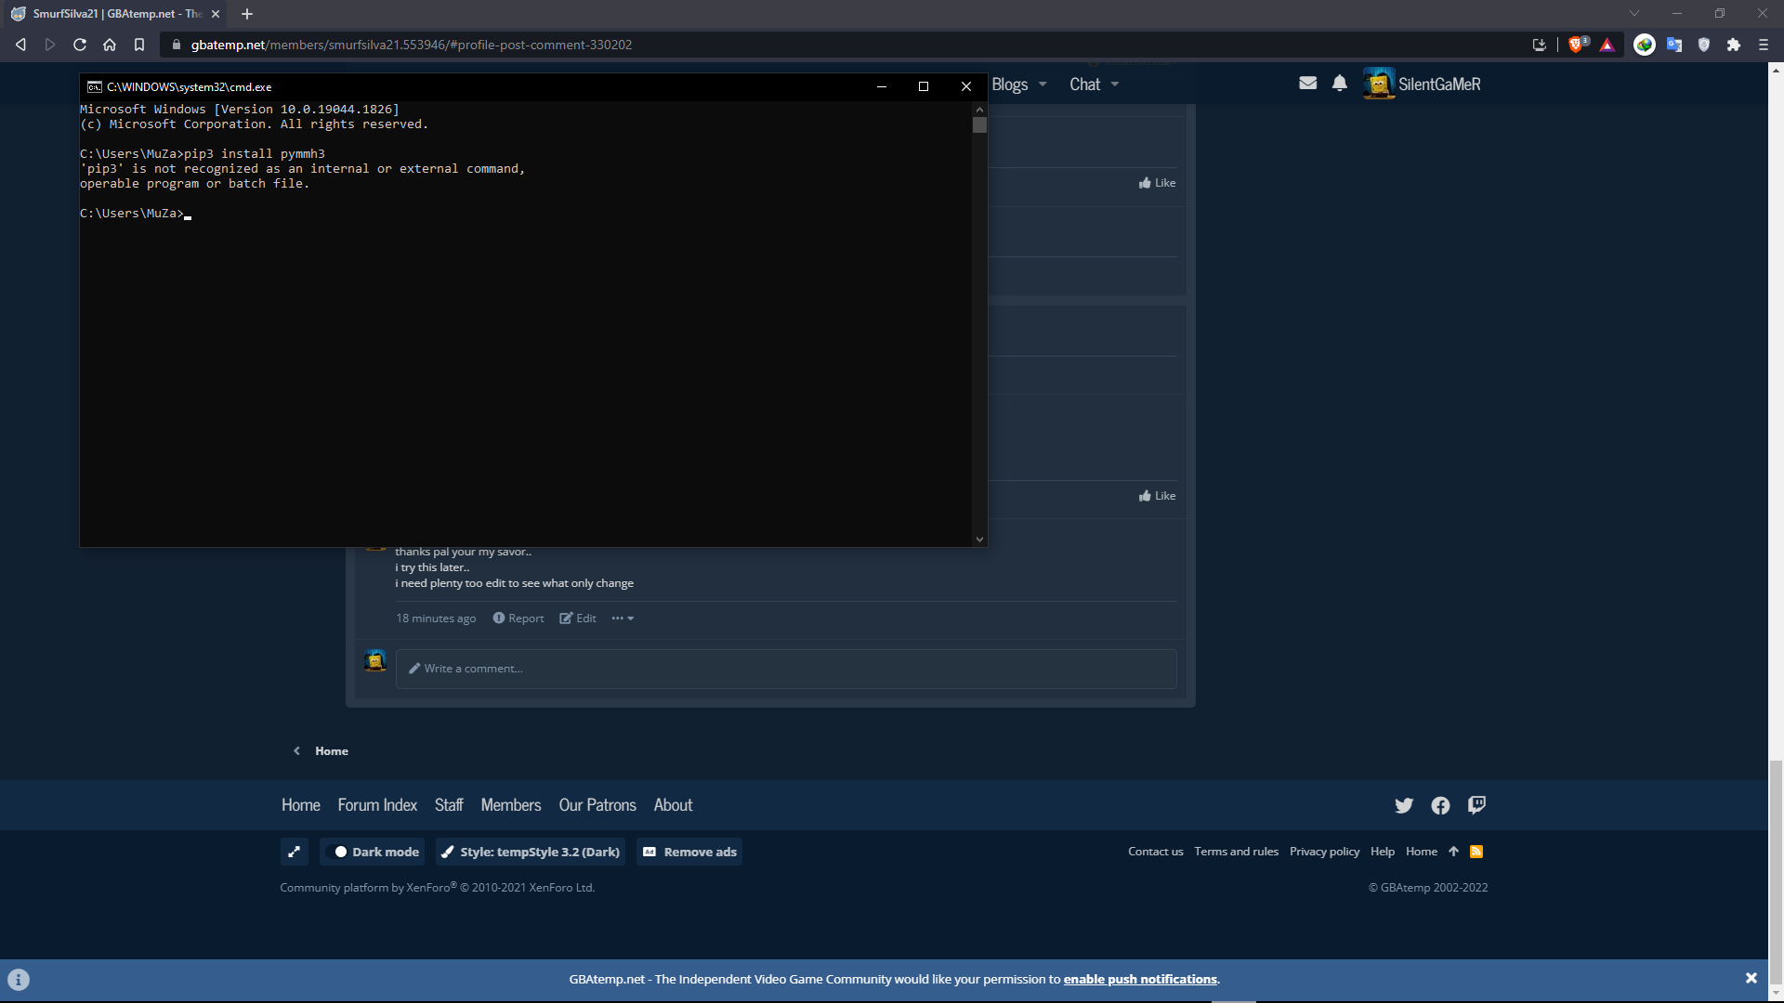Open Terms and rules link
This screenshot has height=1003, width=1784.
[1237, 852]
